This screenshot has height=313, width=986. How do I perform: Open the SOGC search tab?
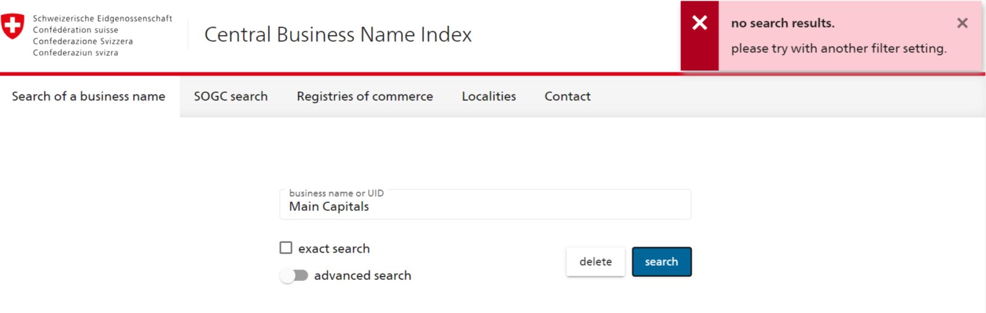pos(230,97)
